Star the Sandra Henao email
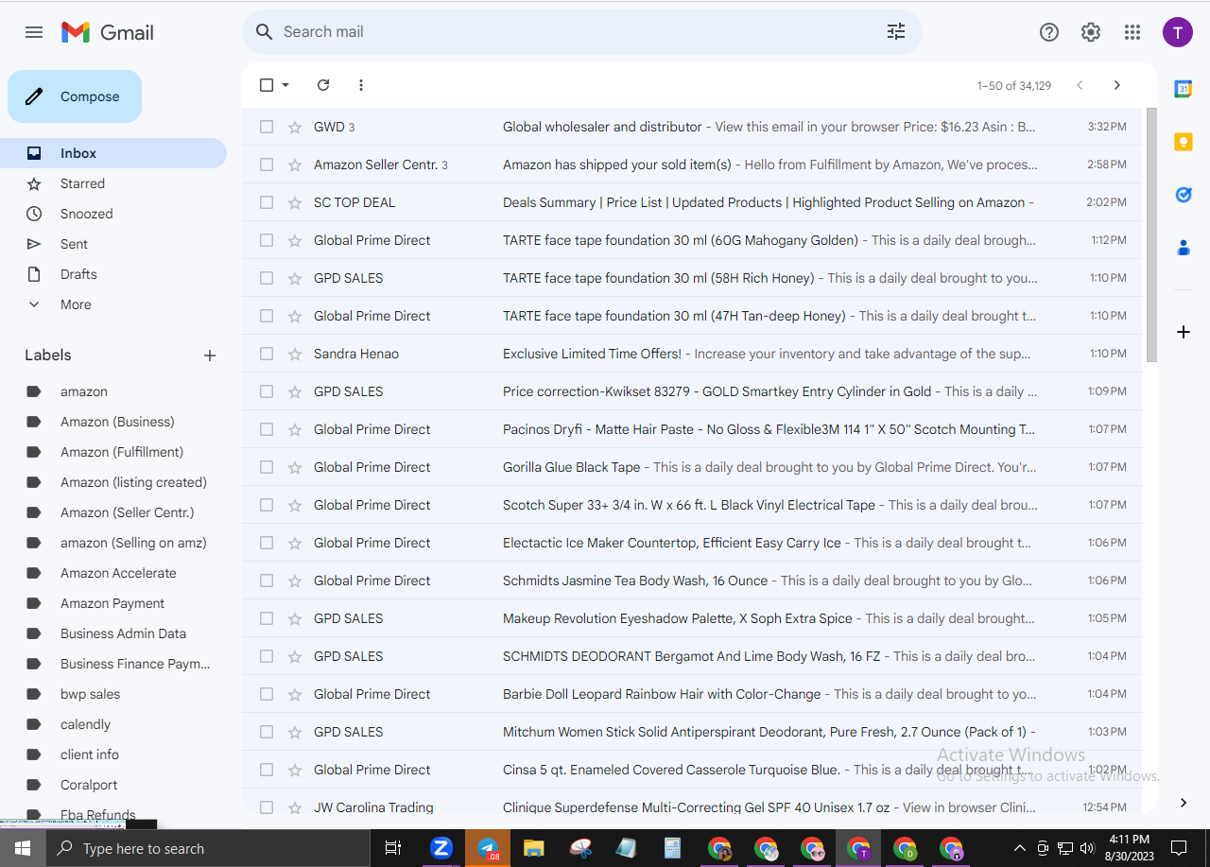This screenshot has width=1210, height=867. [x=295, y=354]
